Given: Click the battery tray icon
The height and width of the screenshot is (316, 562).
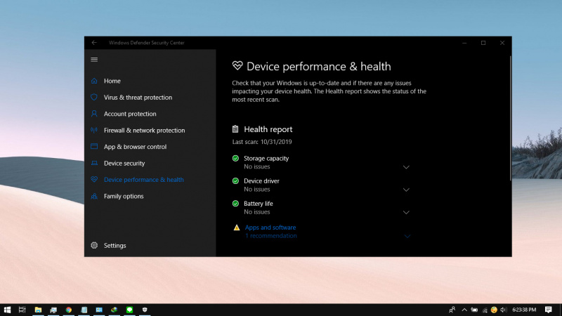Looking at the screenshot, I should tap(474, 310).
